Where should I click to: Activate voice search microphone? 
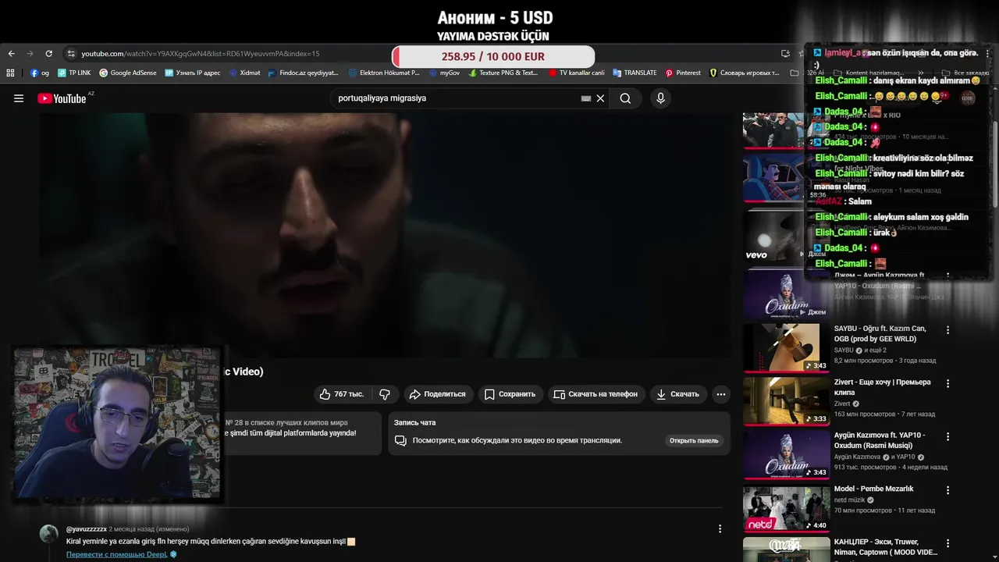660,98
